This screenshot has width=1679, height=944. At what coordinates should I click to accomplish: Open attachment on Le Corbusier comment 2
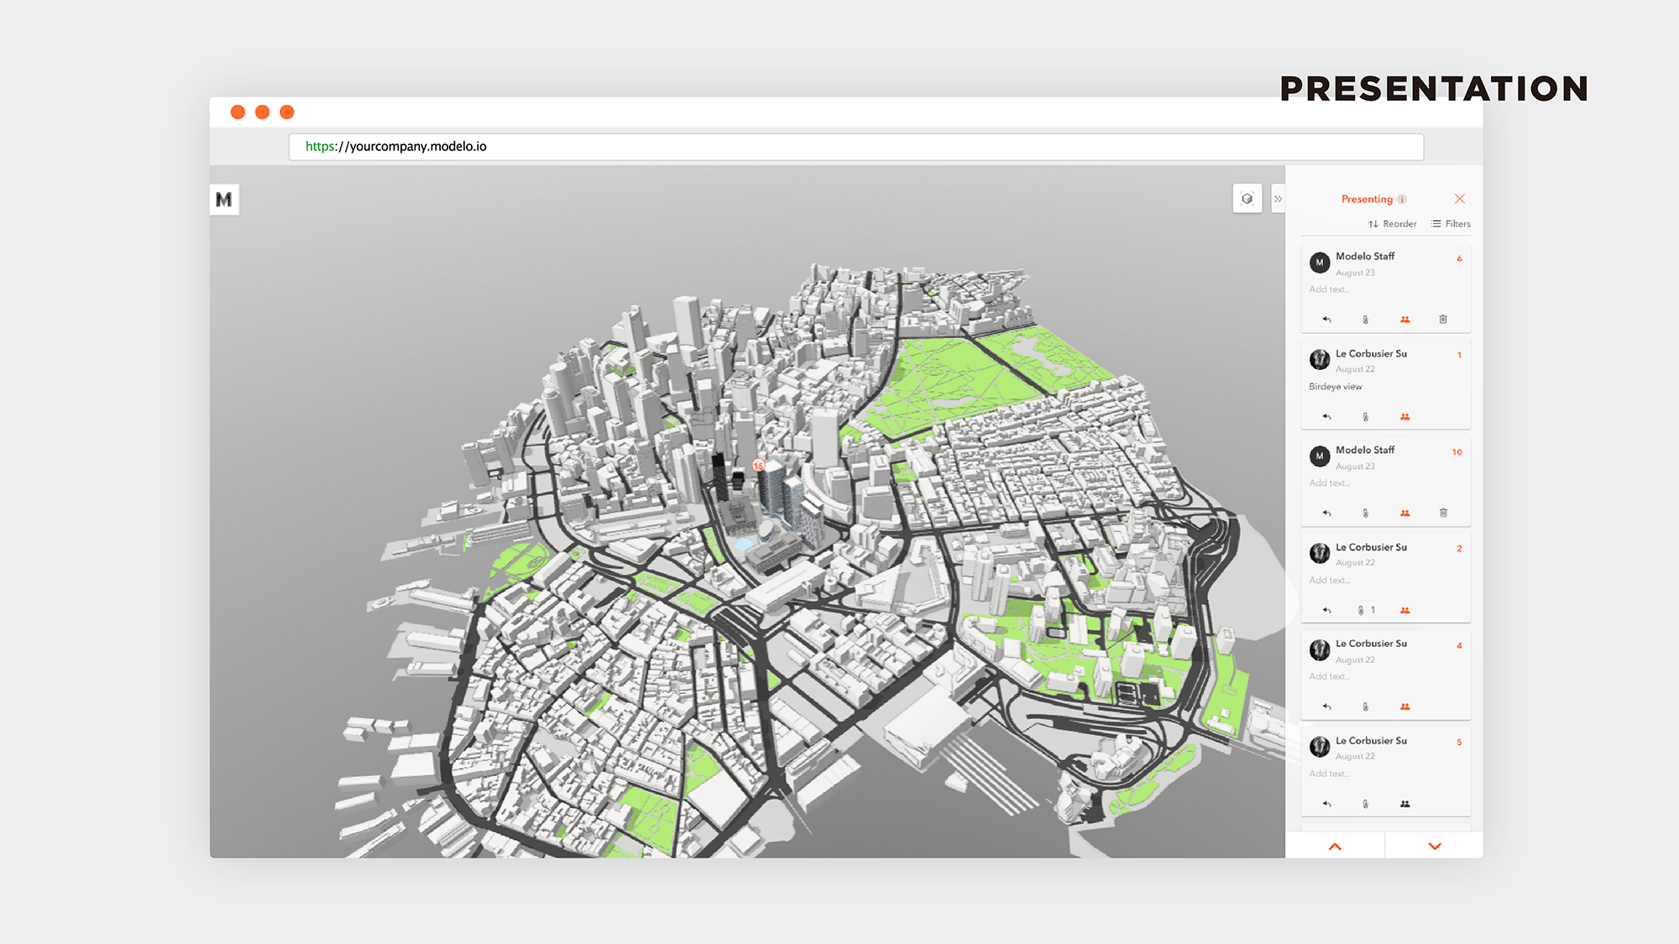click(1363, 611)
